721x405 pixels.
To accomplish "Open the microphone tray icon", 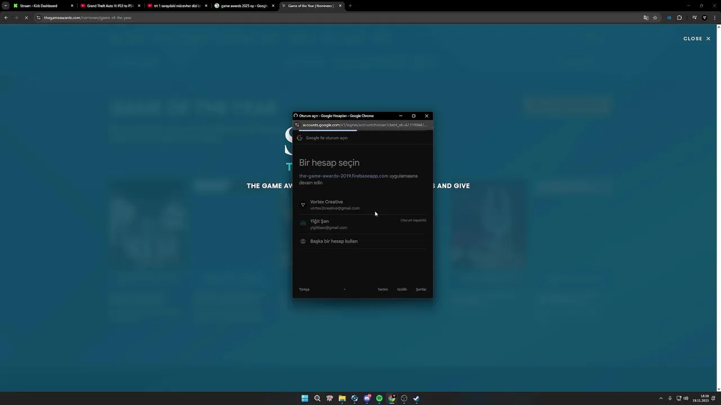I will (x=670, y=398).
